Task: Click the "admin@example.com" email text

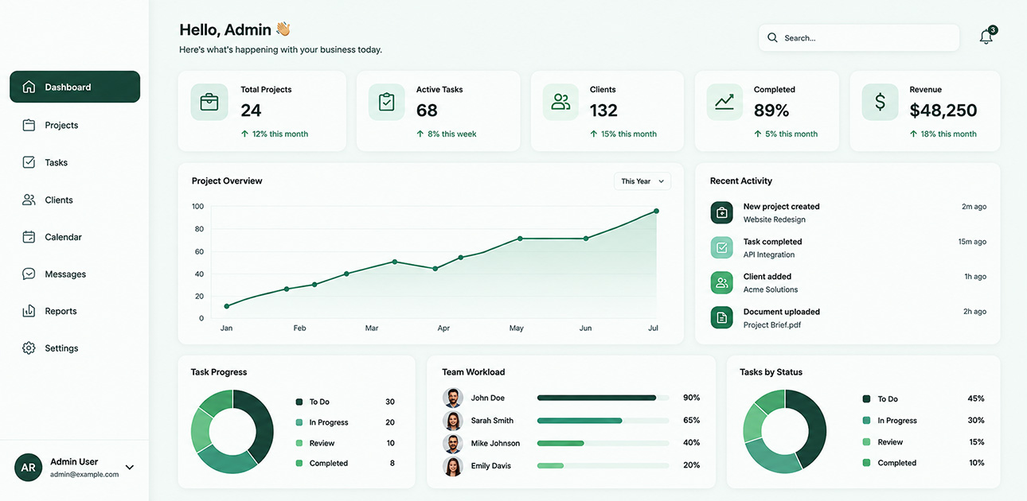Action: [84, 475]
